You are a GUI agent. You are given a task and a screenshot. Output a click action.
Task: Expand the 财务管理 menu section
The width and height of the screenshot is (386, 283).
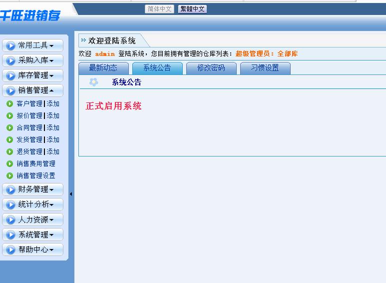pyautogui.click(x=33, y=189)
